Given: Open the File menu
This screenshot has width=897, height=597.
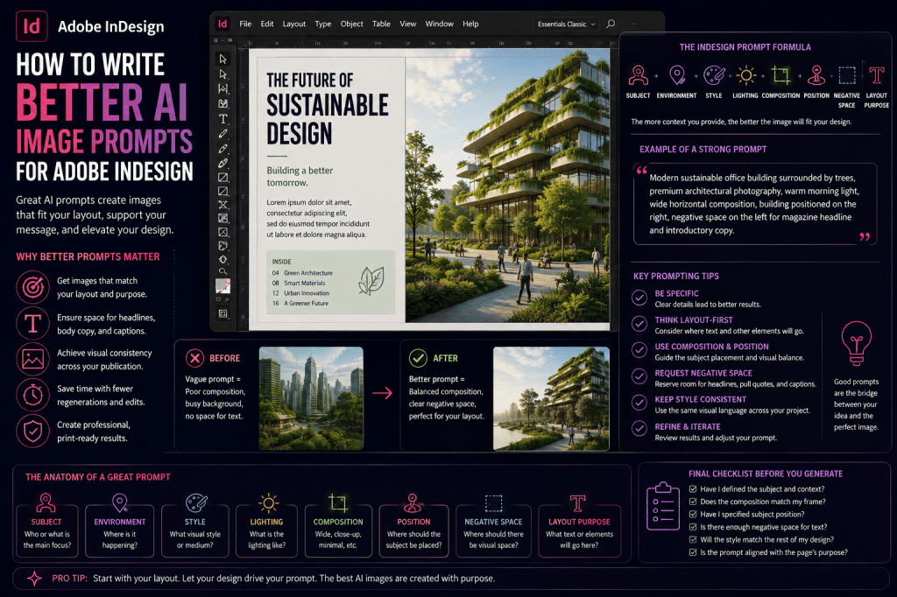Looking at the screenshot, I should tap(245, 24).
